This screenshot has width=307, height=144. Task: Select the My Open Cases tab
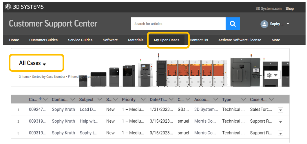(x=167, y=40)
